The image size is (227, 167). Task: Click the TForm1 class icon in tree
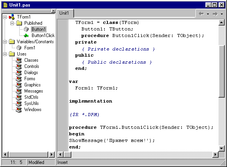point(12,17)
